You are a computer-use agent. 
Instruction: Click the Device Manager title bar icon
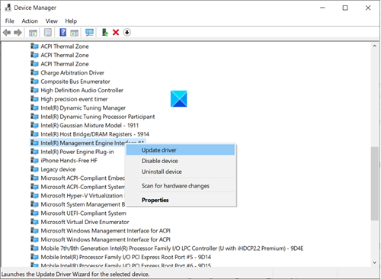(x=8, y=8)
